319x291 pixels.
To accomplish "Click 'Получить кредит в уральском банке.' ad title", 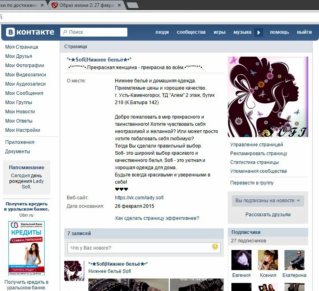I will (x=27, y=206).
